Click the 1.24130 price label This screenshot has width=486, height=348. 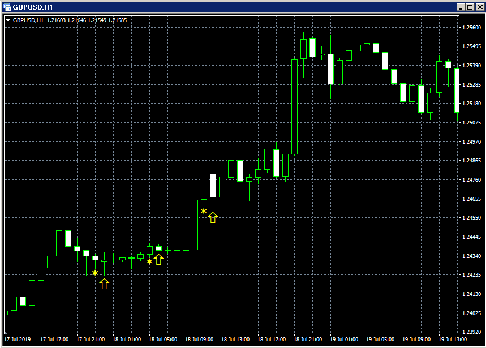pyautogui.click(x=471, y=294)
